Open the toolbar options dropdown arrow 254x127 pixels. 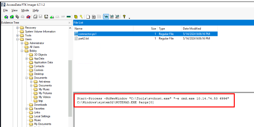click(129, 18)
